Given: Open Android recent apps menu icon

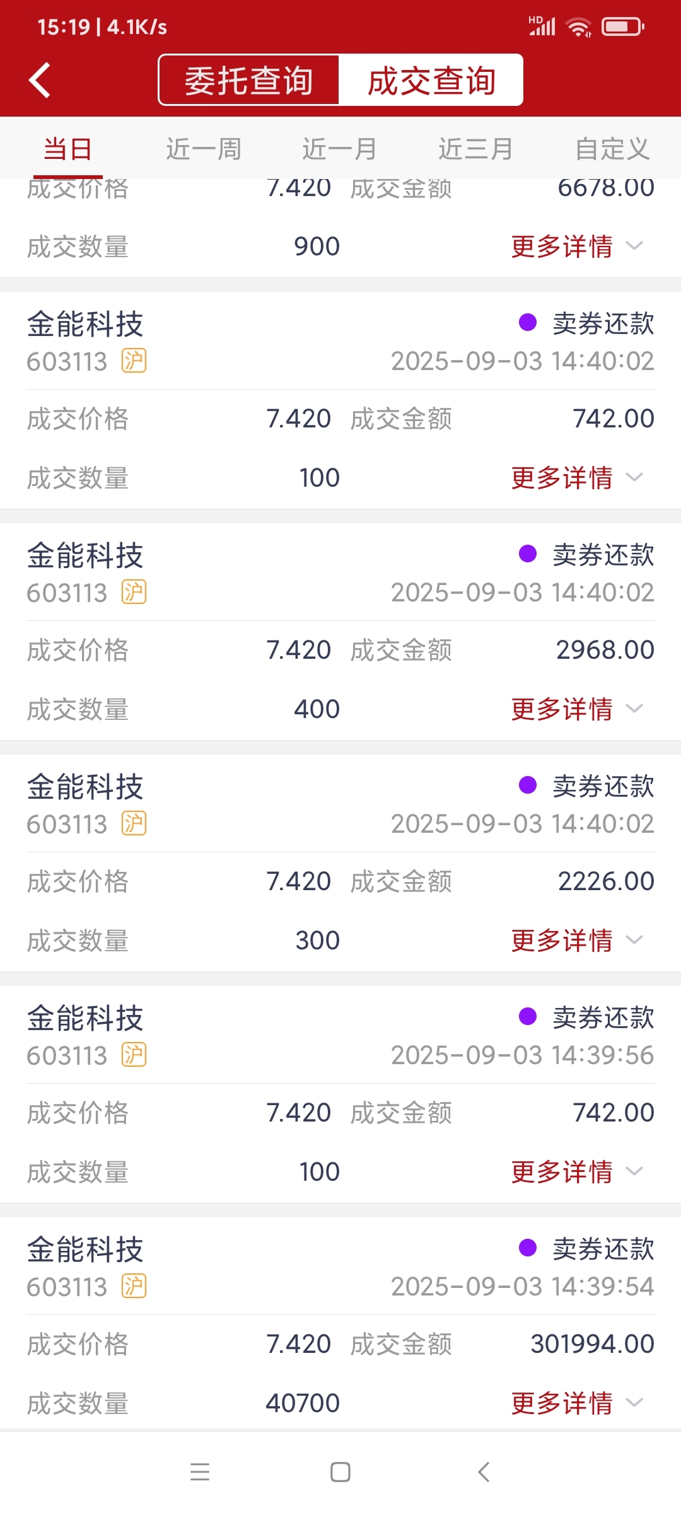Looking at the screenshot, I should (200, 1471).
